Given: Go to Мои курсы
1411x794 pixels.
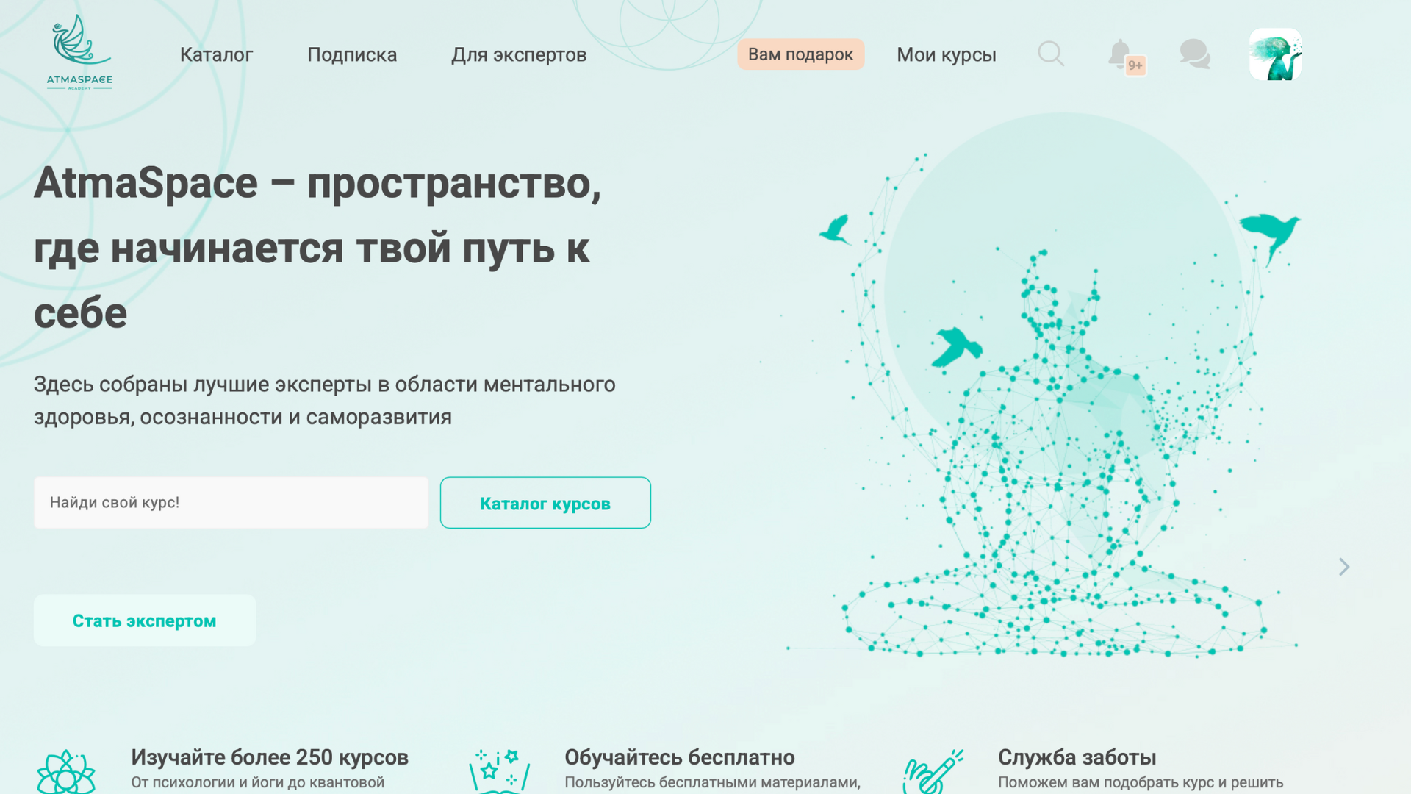Looking at the screenshot, I should [x=947, y=54].
